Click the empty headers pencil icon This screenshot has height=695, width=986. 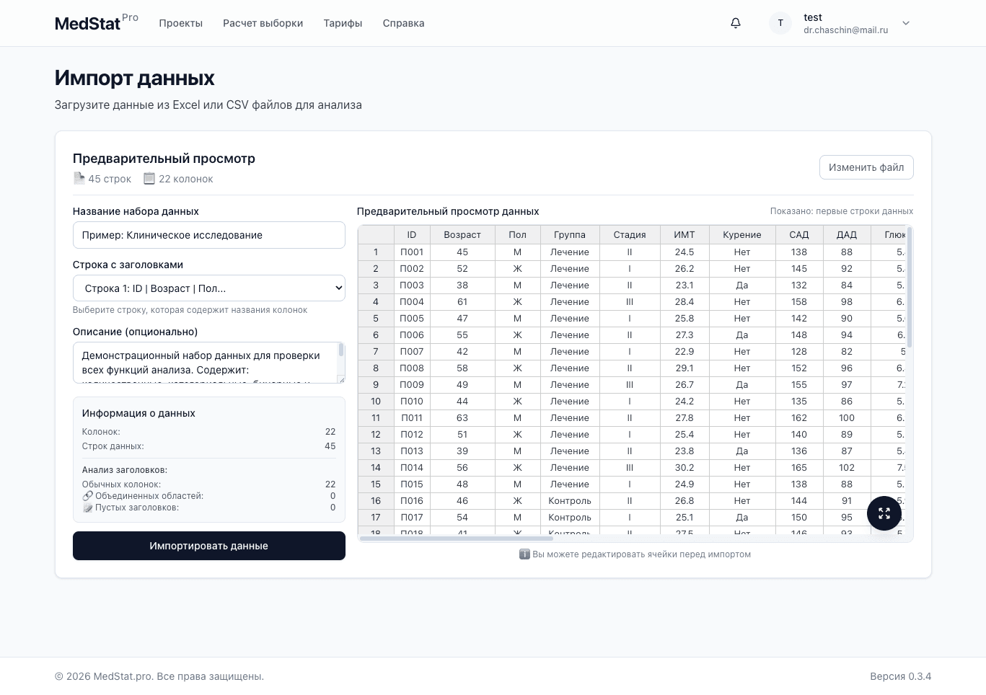tap(87, 508)
